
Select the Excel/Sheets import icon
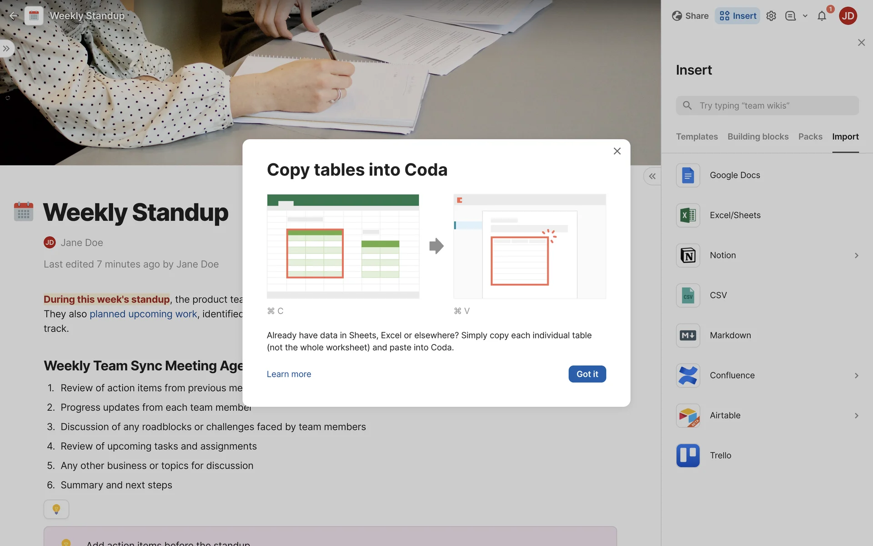pos(687,215)
